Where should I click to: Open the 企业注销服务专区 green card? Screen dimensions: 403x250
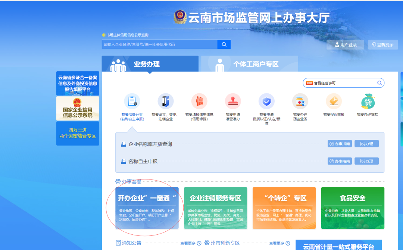(216, 208)
